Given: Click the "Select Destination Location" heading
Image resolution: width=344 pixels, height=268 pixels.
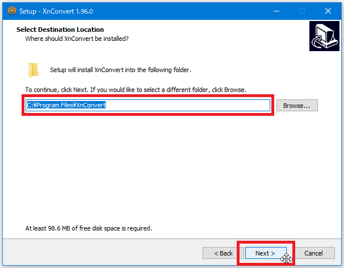Looking at the screenshot, I should (60, 30).
